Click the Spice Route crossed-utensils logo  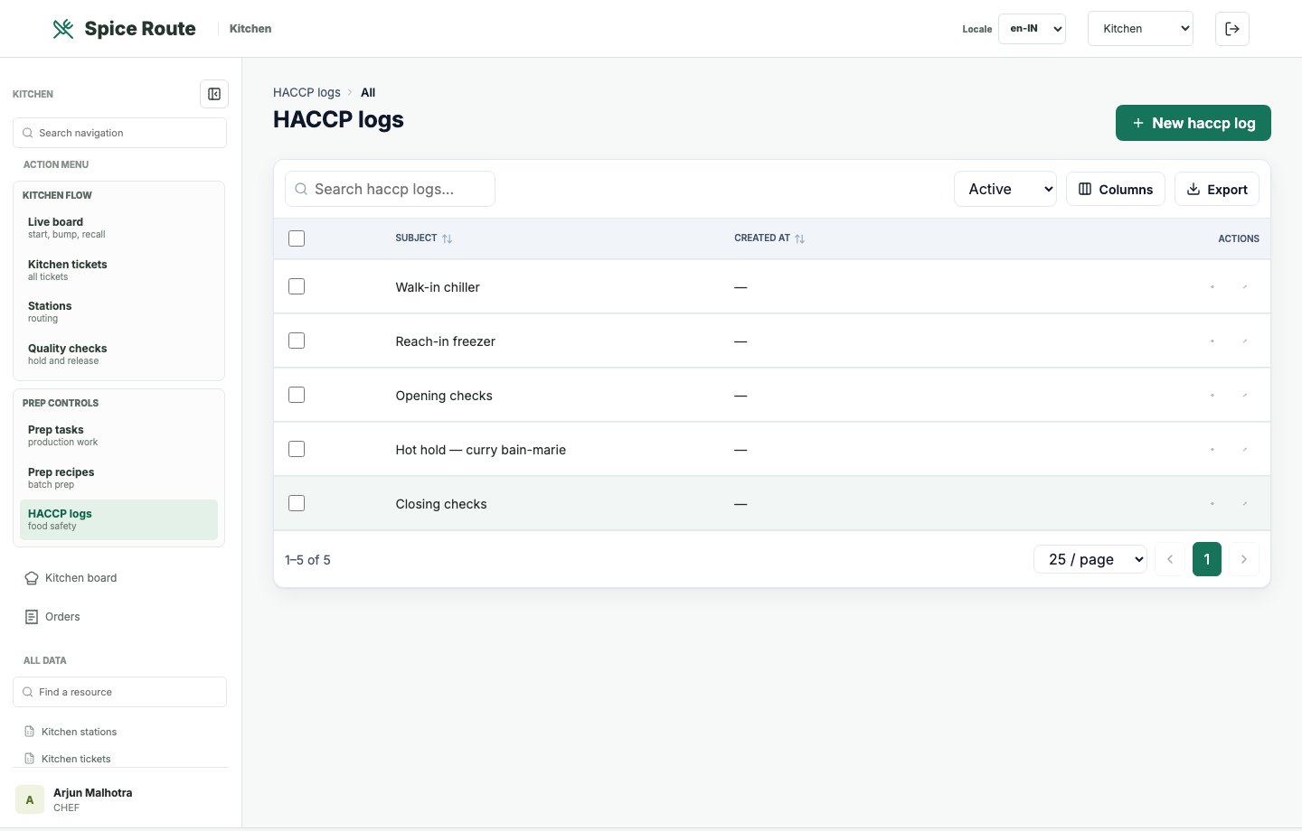tap(63, 29)
